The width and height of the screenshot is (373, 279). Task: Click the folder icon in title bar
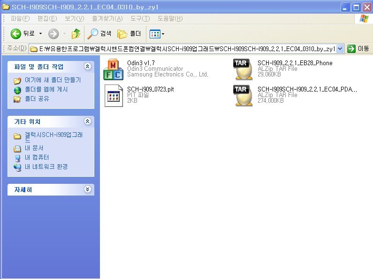coord(6,7)
